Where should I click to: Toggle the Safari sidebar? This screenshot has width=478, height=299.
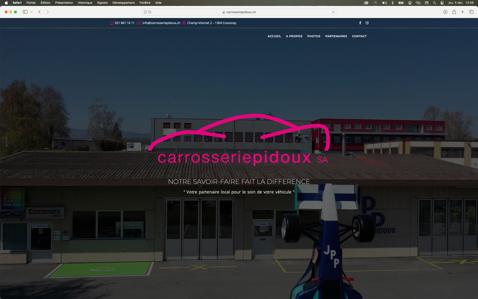[25, 12]
